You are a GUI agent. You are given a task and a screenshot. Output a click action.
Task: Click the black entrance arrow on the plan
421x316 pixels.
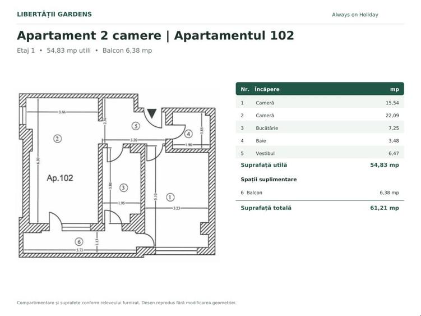click(152, 113)
